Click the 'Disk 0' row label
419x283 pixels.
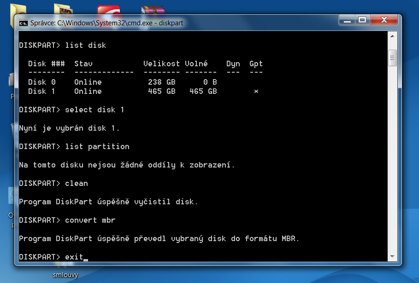(41, 82)
